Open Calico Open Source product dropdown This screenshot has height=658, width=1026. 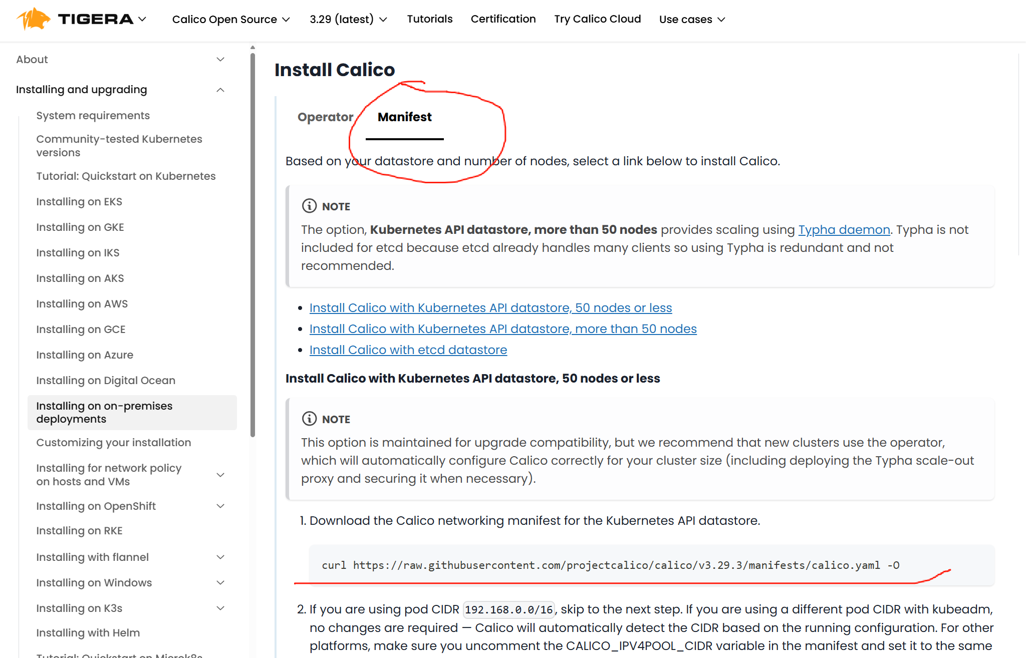click(x=231, y=20)
